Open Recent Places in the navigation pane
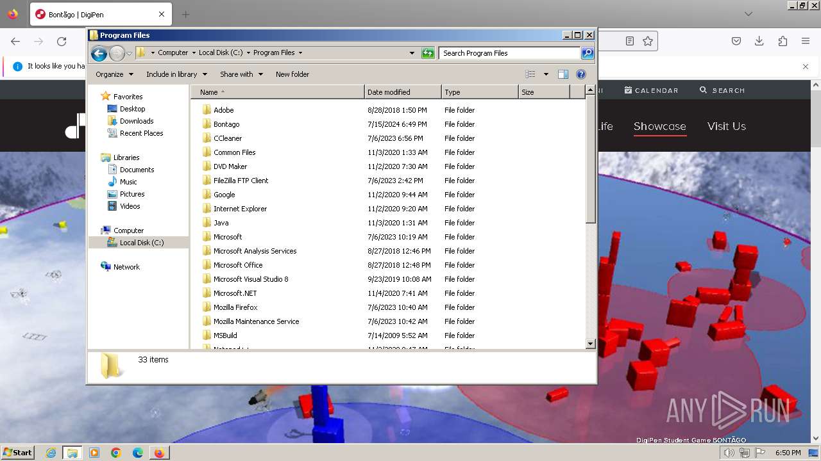This screenshot has height=461, width=821. pyautogui.click(x=141, y=133)
